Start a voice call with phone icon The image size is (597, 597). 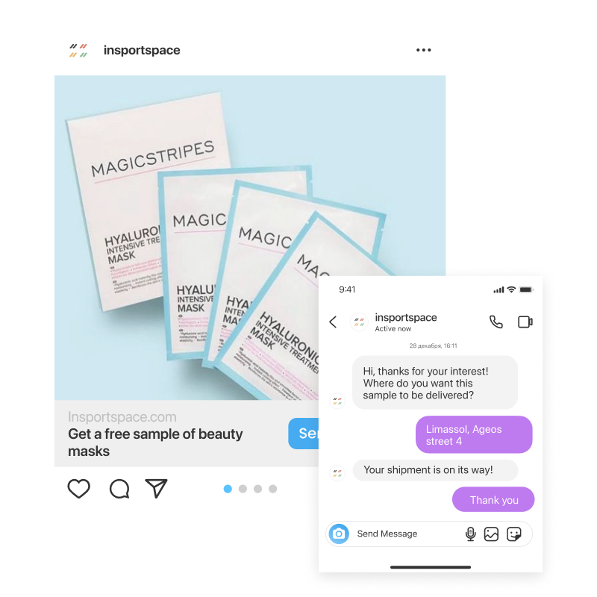pos(496,322)
